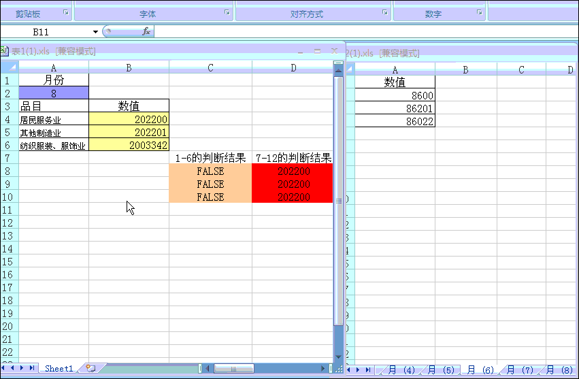Open the Font (字体) dialog launcher

coord(228,13)
